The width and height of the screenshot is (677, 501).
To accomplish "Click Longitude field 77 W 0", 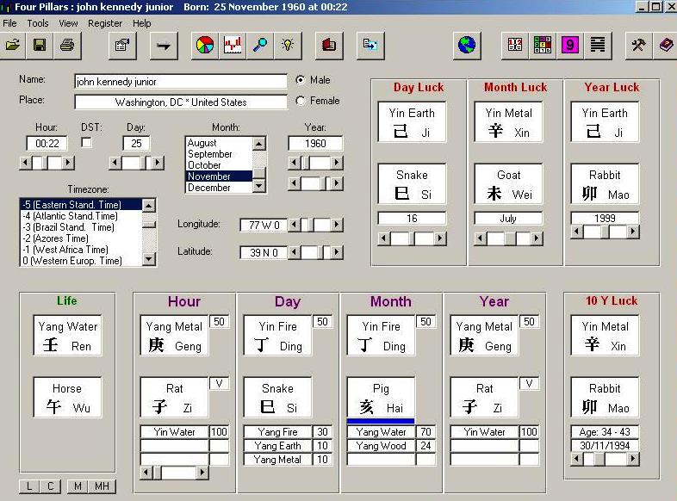I will click(264, 225).
